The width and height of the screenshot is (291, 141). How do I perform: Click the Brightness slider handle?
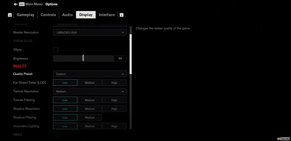click(83, 58)
